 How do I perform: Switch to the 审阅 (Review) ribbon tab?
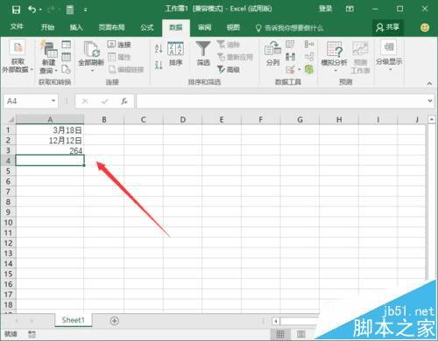tap(204, 27)
